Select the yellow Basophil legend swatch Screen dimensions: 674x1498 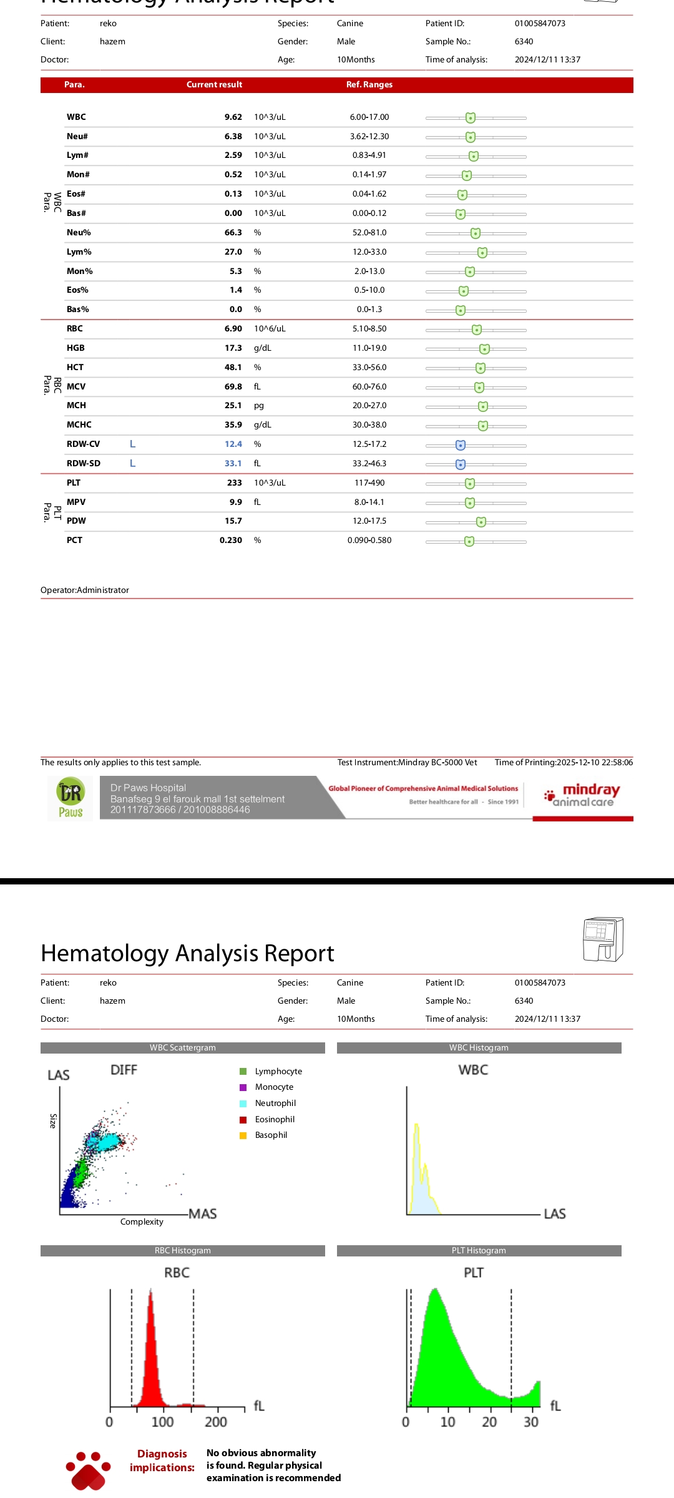point(243,1135)
